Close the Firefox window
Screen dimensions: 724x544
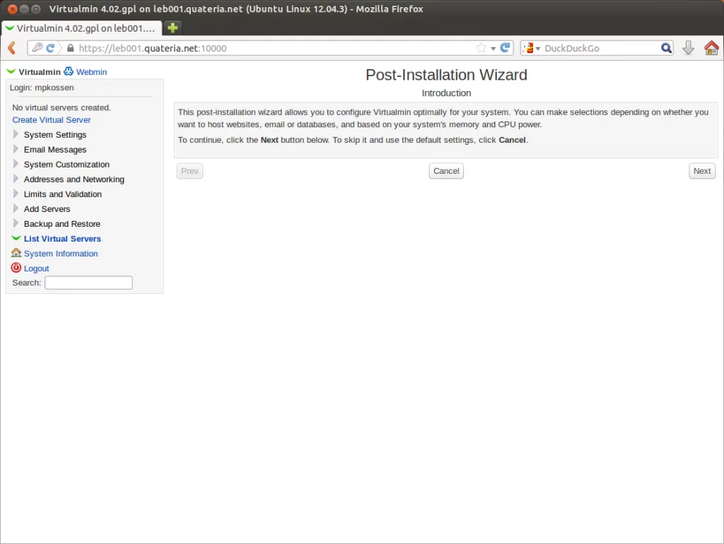click(13, 8)
